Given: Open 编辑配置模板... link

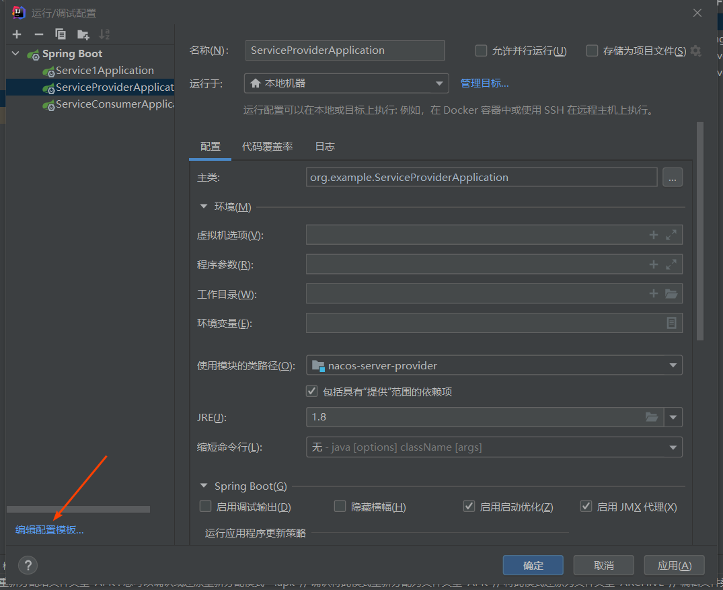Looking at the screenshot, I should point(49,529).
